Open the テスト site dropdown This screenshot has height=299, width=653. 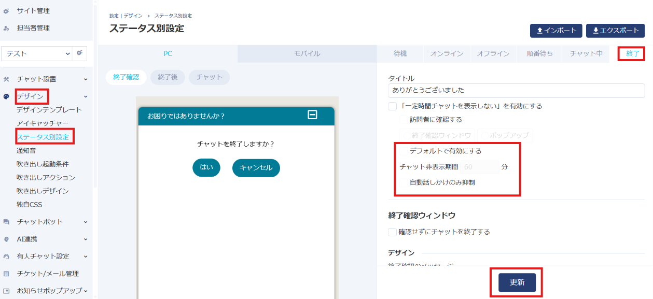pyautogui.click(x=37, y=53)
